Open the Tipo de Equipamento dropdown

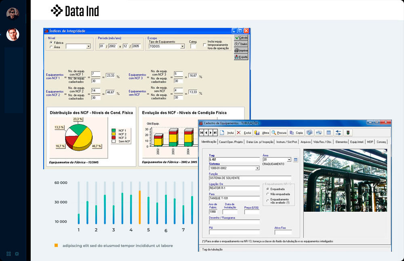point(183,46)
